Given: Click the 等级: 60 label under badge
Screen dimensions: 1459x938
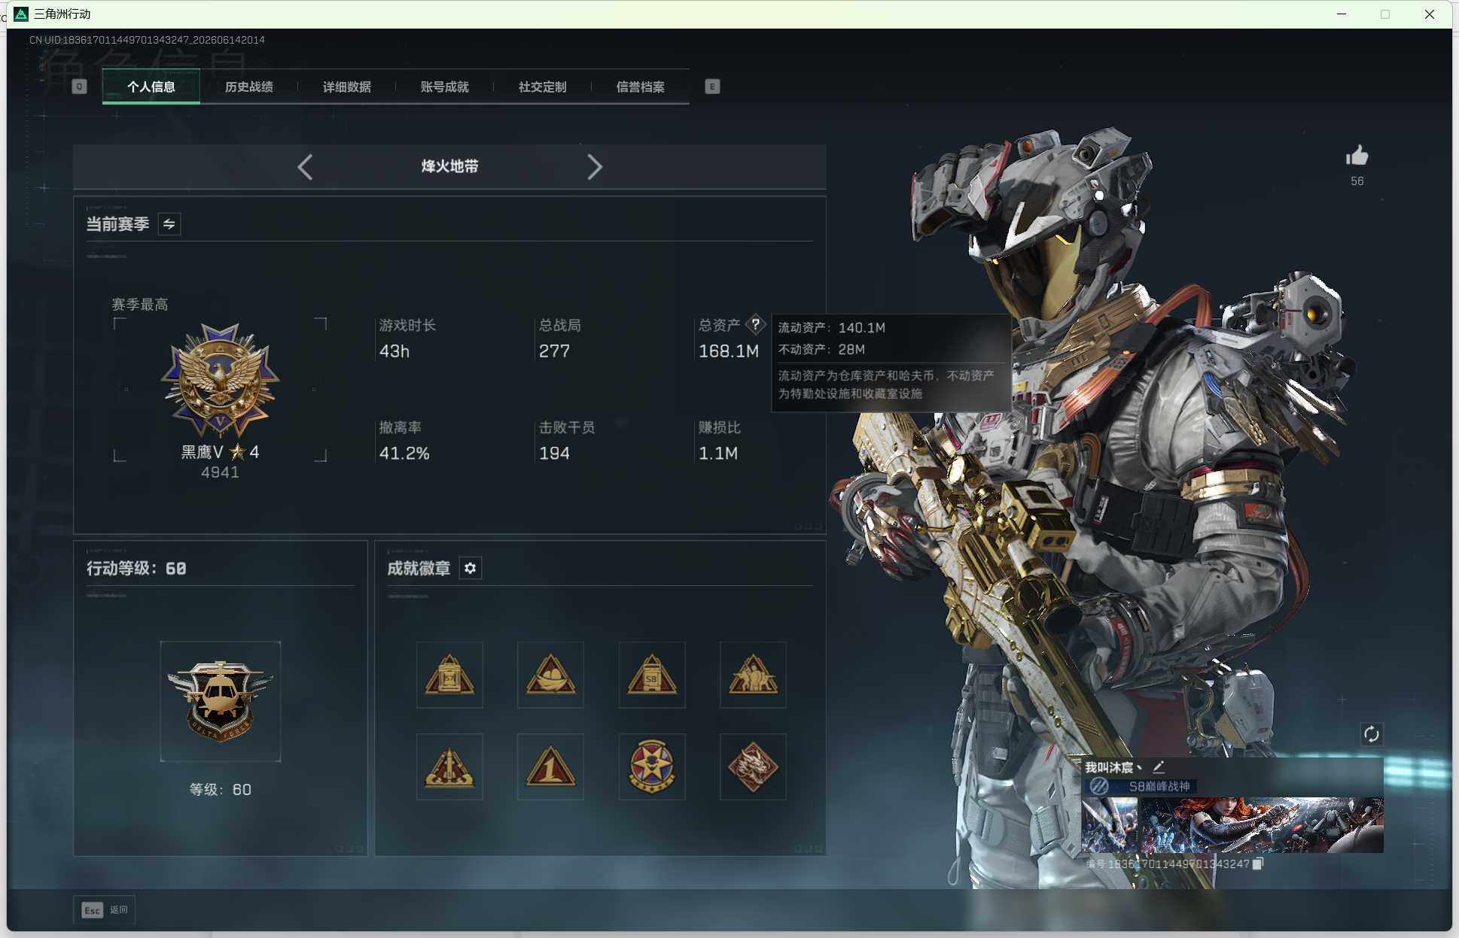Looking at the screenshot, I should tap(220, 790).
